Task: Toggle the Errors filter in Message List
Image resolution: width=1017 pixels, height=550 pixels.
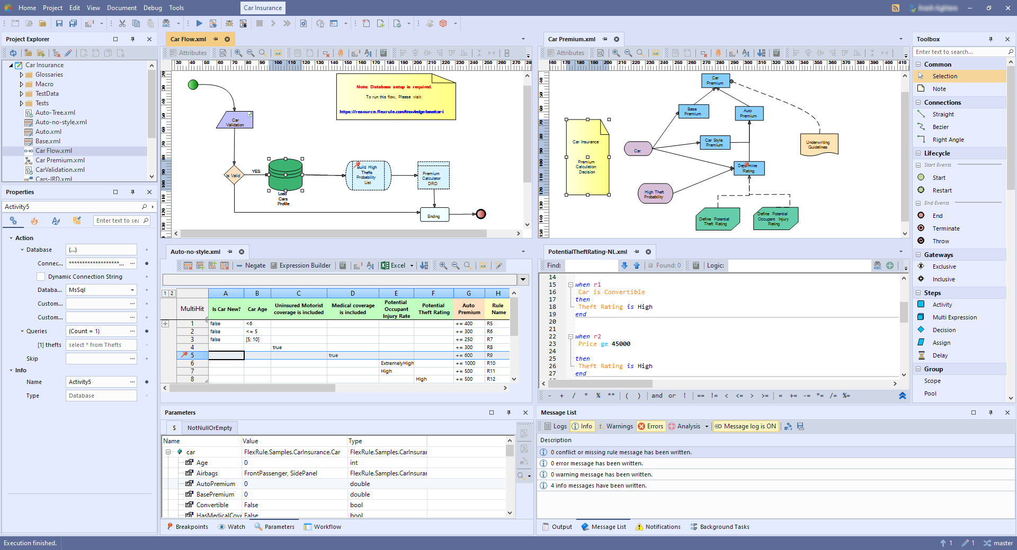Action: coord(650,426)
